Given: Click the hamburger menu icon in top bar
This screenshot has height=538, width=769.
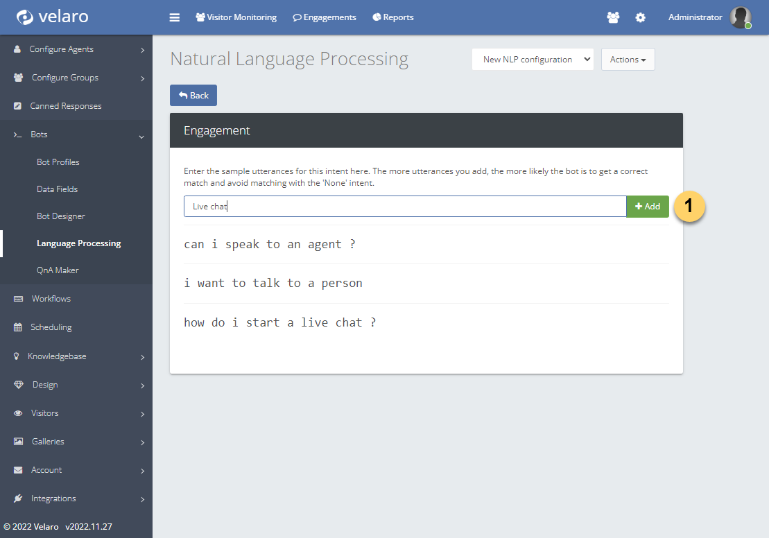Looking at the screenshot, I should pos(175,17).
